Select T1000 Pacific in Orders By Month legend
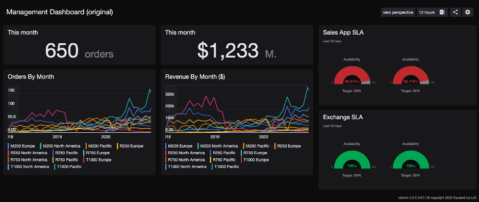 [68, 167]
